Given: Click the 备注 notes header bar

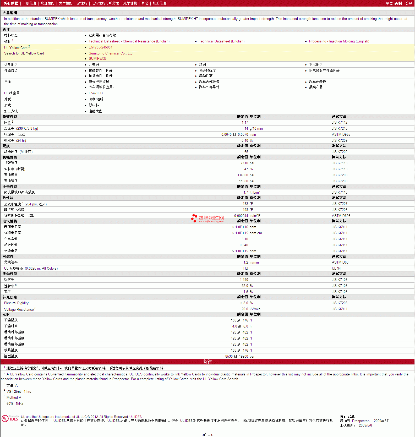Looking at the screenshot, I should [207, 362].
